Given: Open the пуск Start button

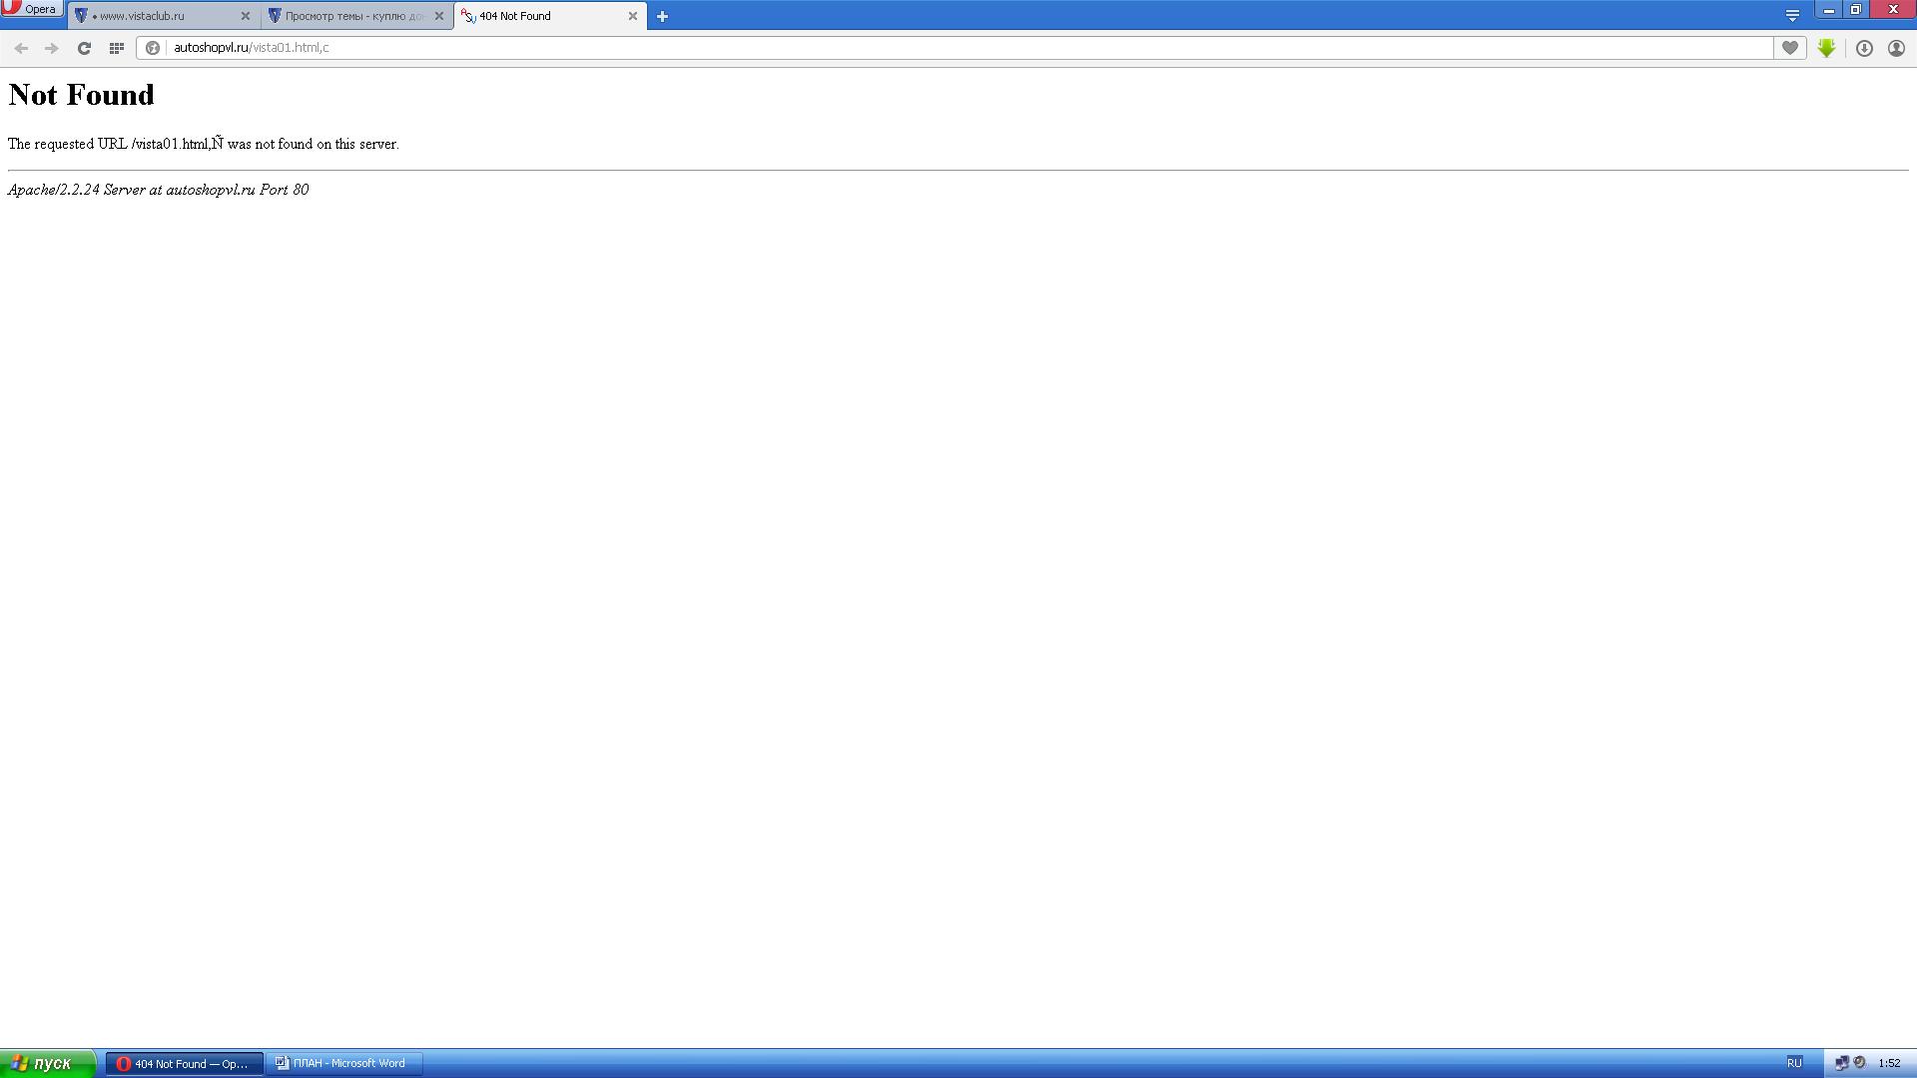Looking at the screenshot, I should [x=46, y=1063].
